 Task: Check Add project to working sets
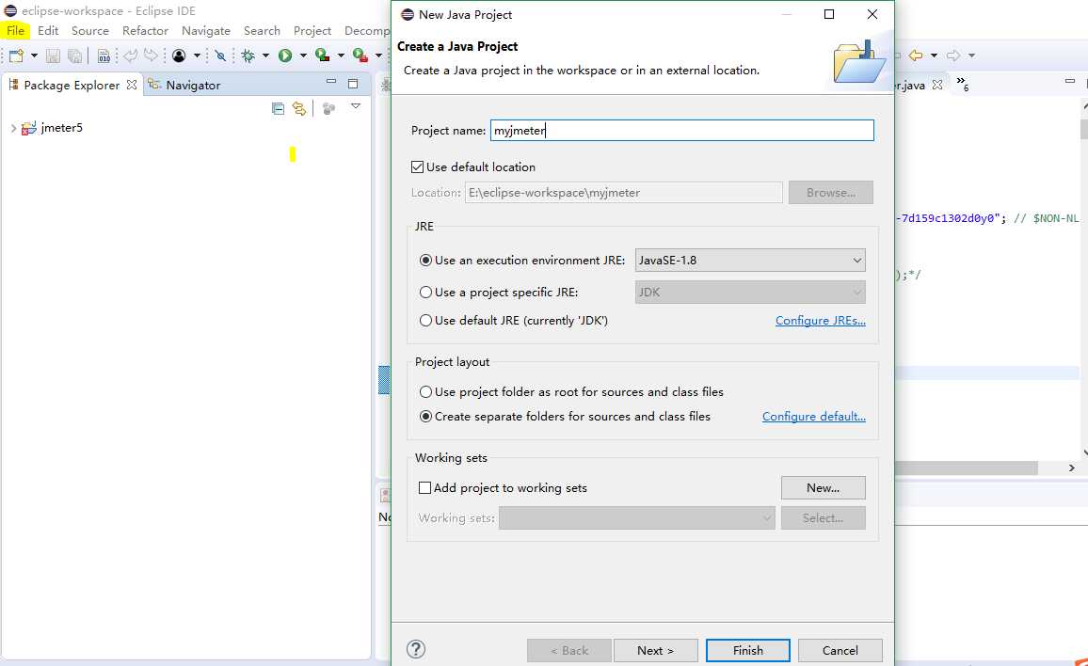click(x=424, y=487)
